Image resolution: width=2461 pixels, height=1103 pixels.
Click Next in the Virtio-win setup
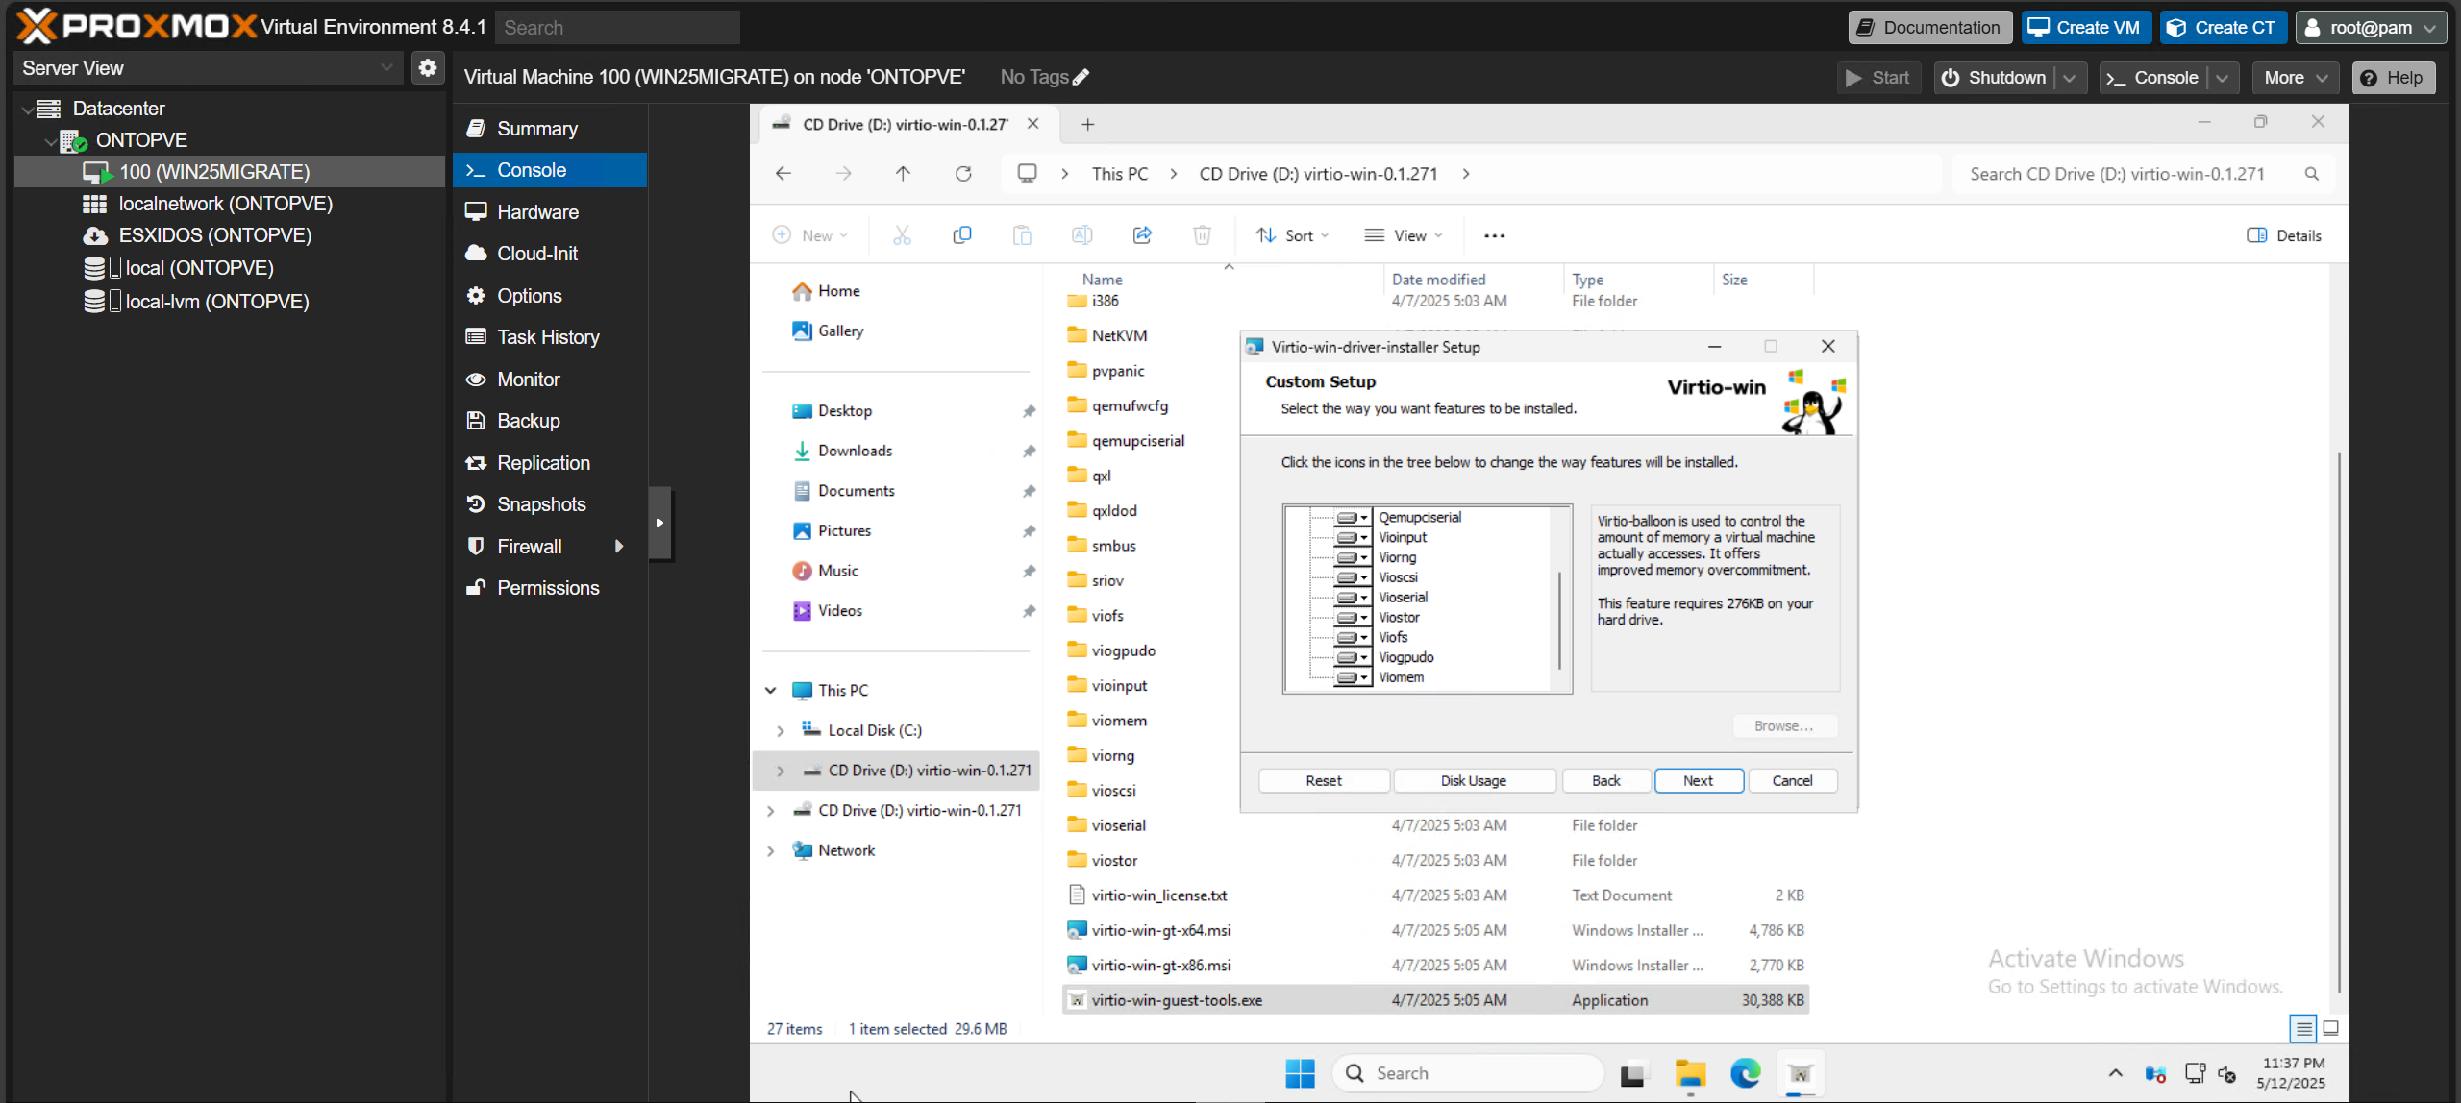point(1699,781)
